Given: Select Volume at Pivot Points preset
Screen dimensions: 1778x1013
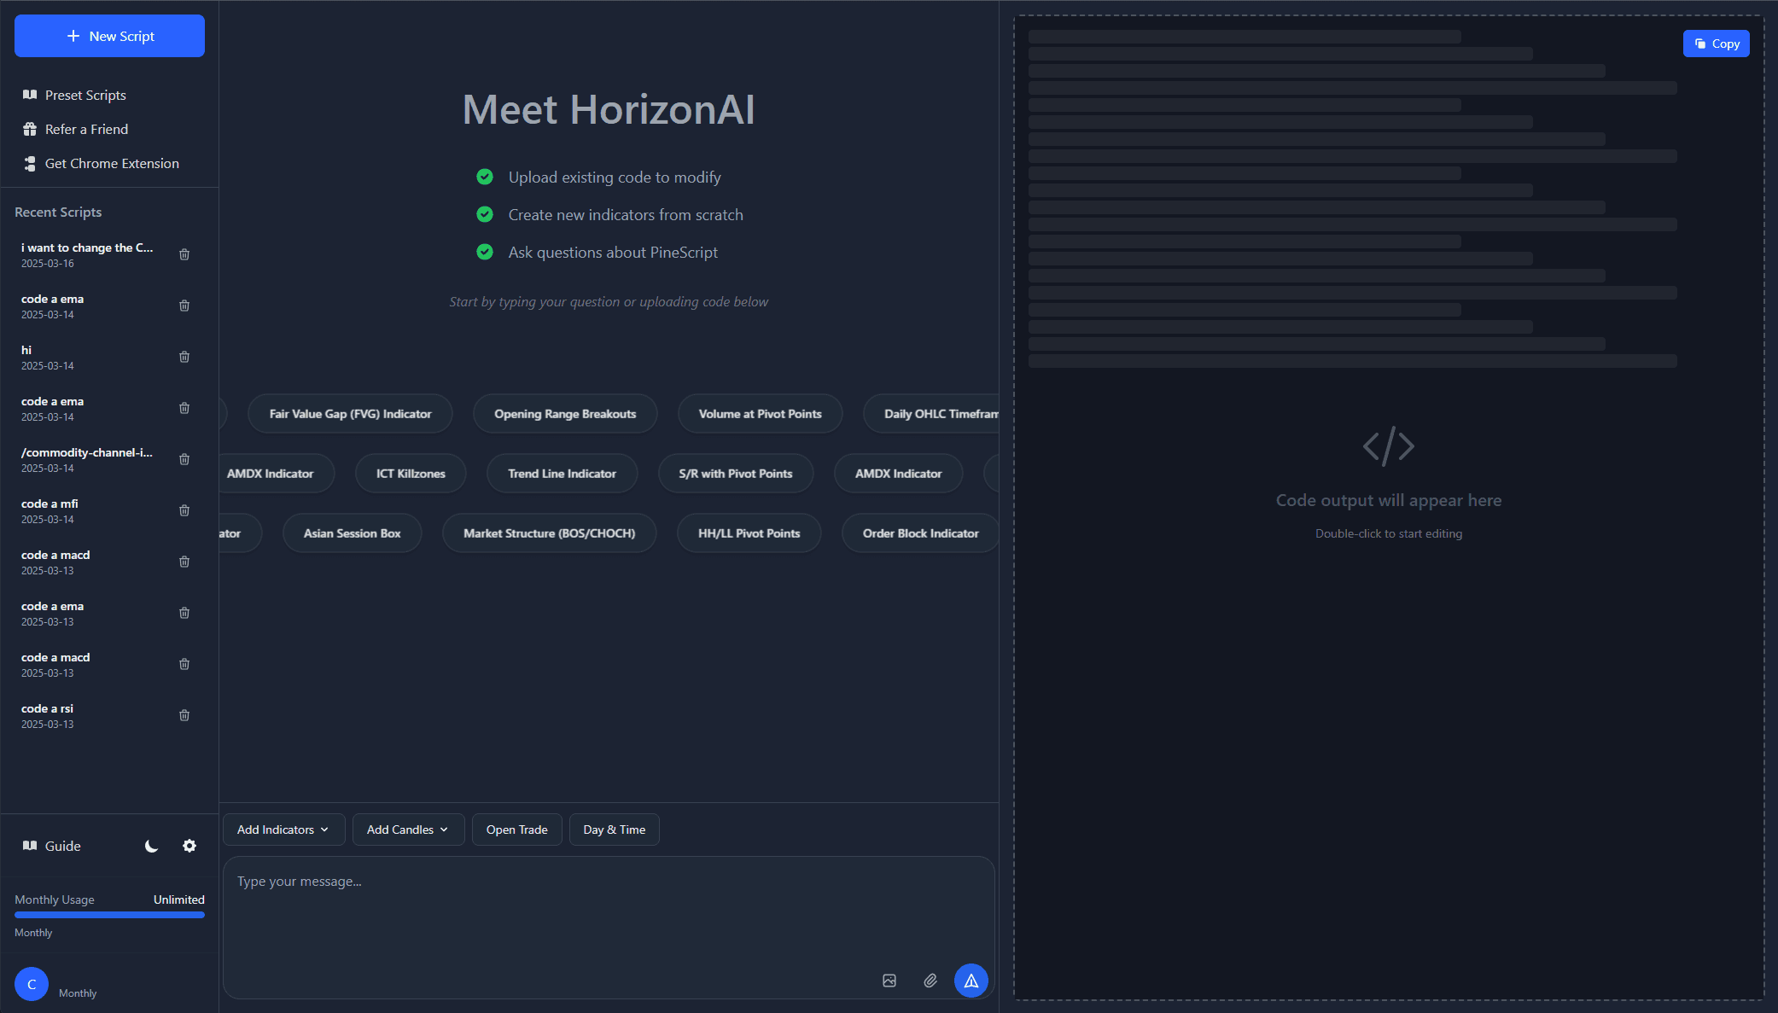Looking at the screenshot, I should 760,414.
